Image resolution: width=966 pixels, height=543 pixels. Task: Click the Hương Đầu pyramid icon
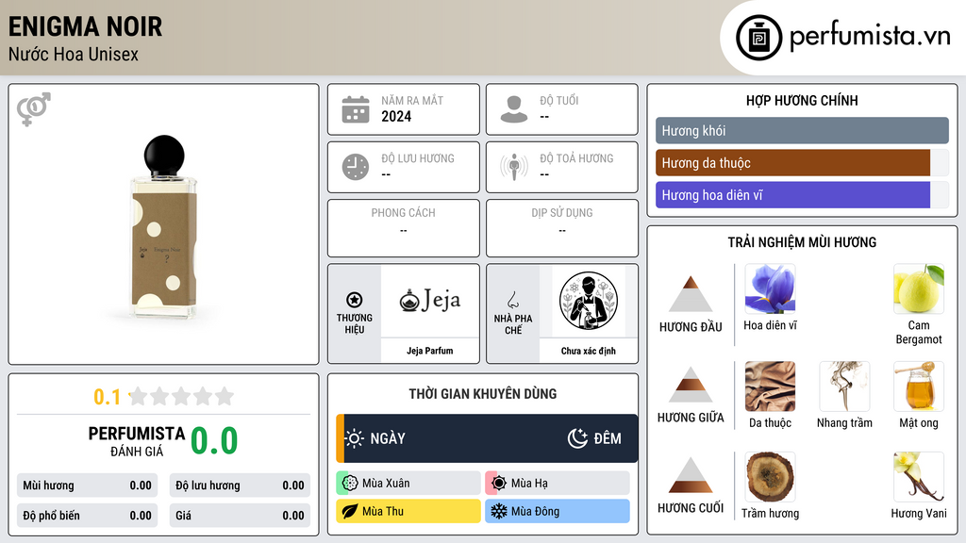[691, 294]
